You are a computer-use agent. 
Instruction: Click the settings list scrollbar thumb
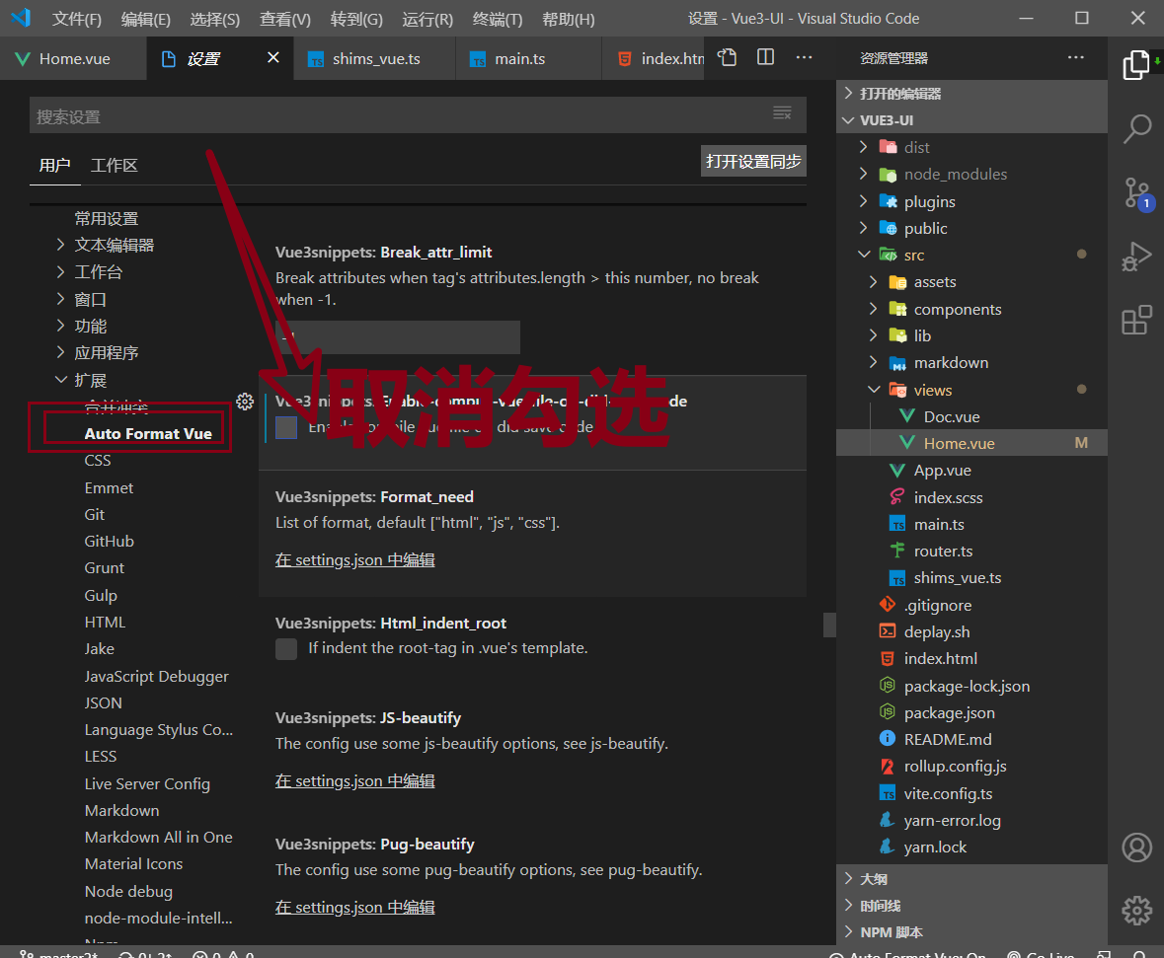[829, 625]
